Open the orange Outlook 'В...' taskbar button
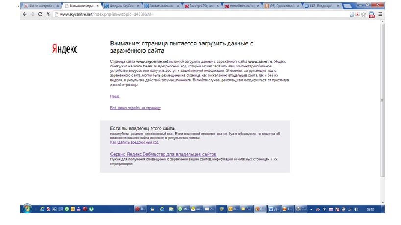Viewport: 401px width, 225px height. click(x=233, y=209)
